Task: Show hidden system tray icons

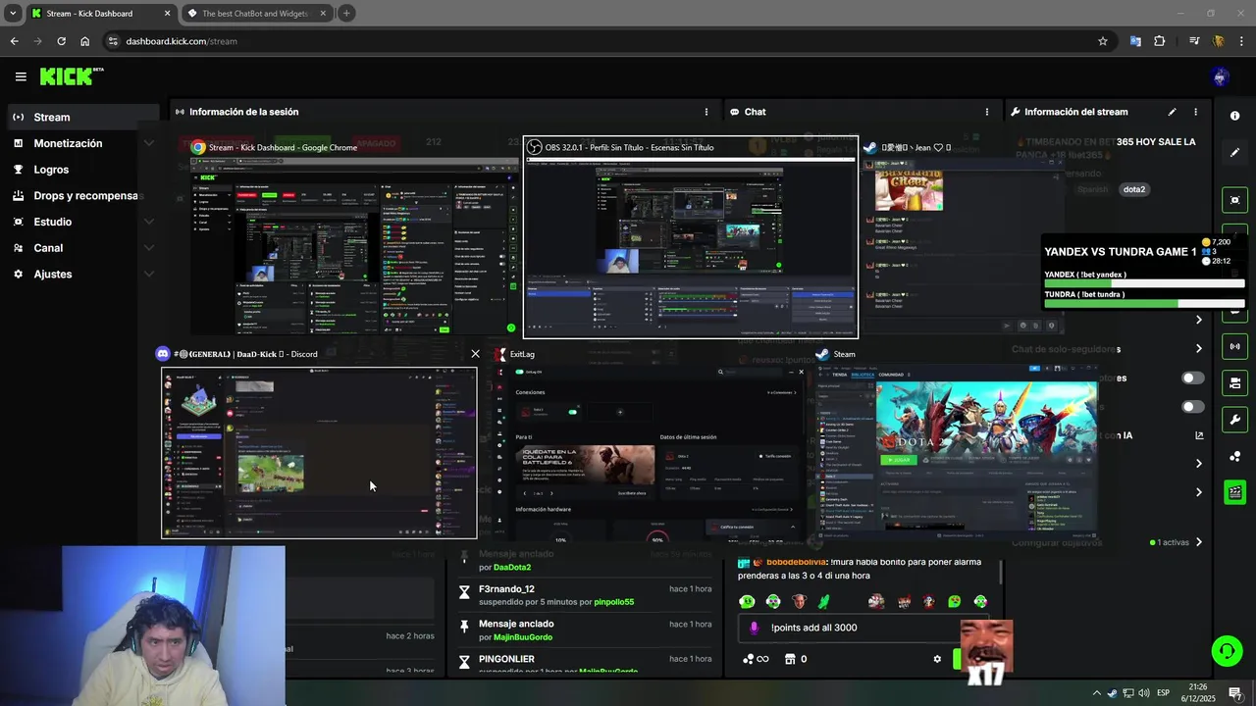Action: pos(1096,693)
